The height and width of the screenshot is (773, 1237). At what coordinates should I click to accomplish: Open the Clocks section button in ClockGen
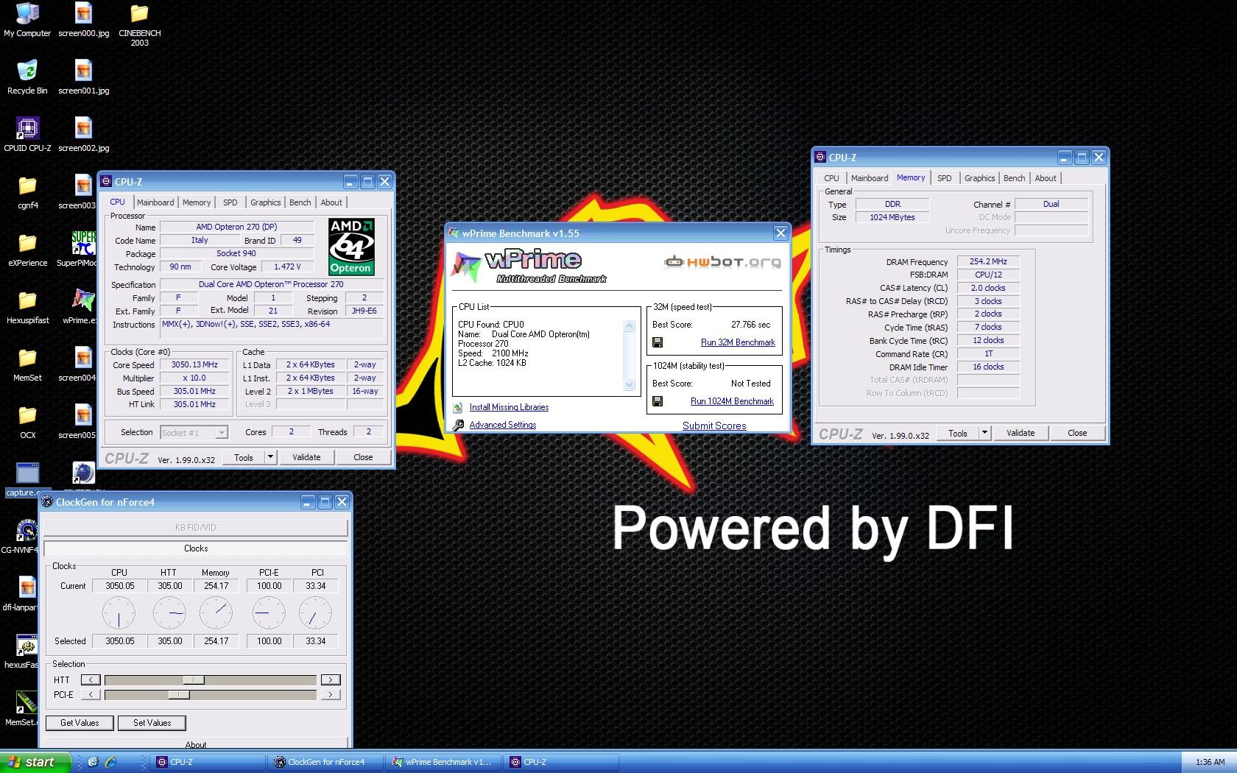pyautogui.click(x=195, y=548)
